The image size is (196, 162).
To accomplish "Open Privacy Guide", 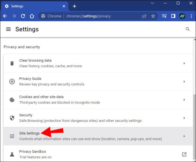I will click(x=98, y=82).
